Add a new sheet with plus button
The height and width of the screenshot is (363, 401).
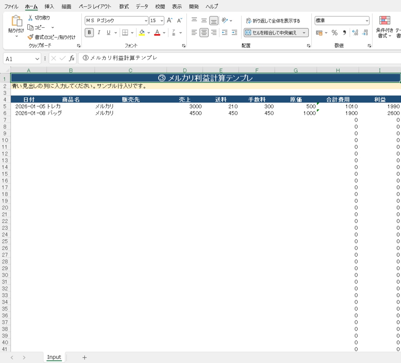(x=85, y=358)
